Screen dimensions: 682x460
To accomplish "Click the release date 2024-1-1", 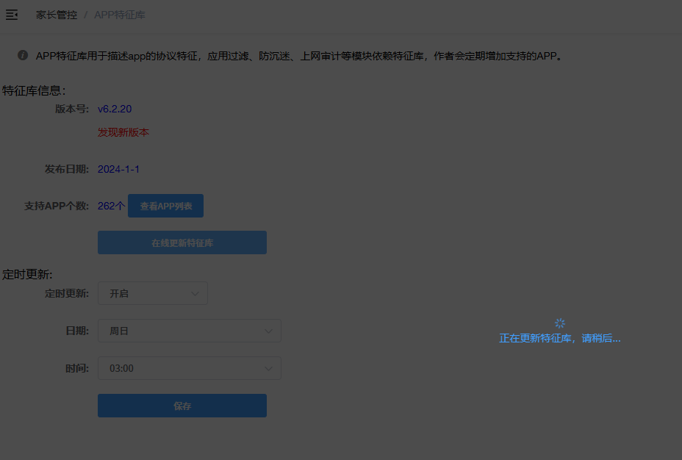I will tap(118, 169).
